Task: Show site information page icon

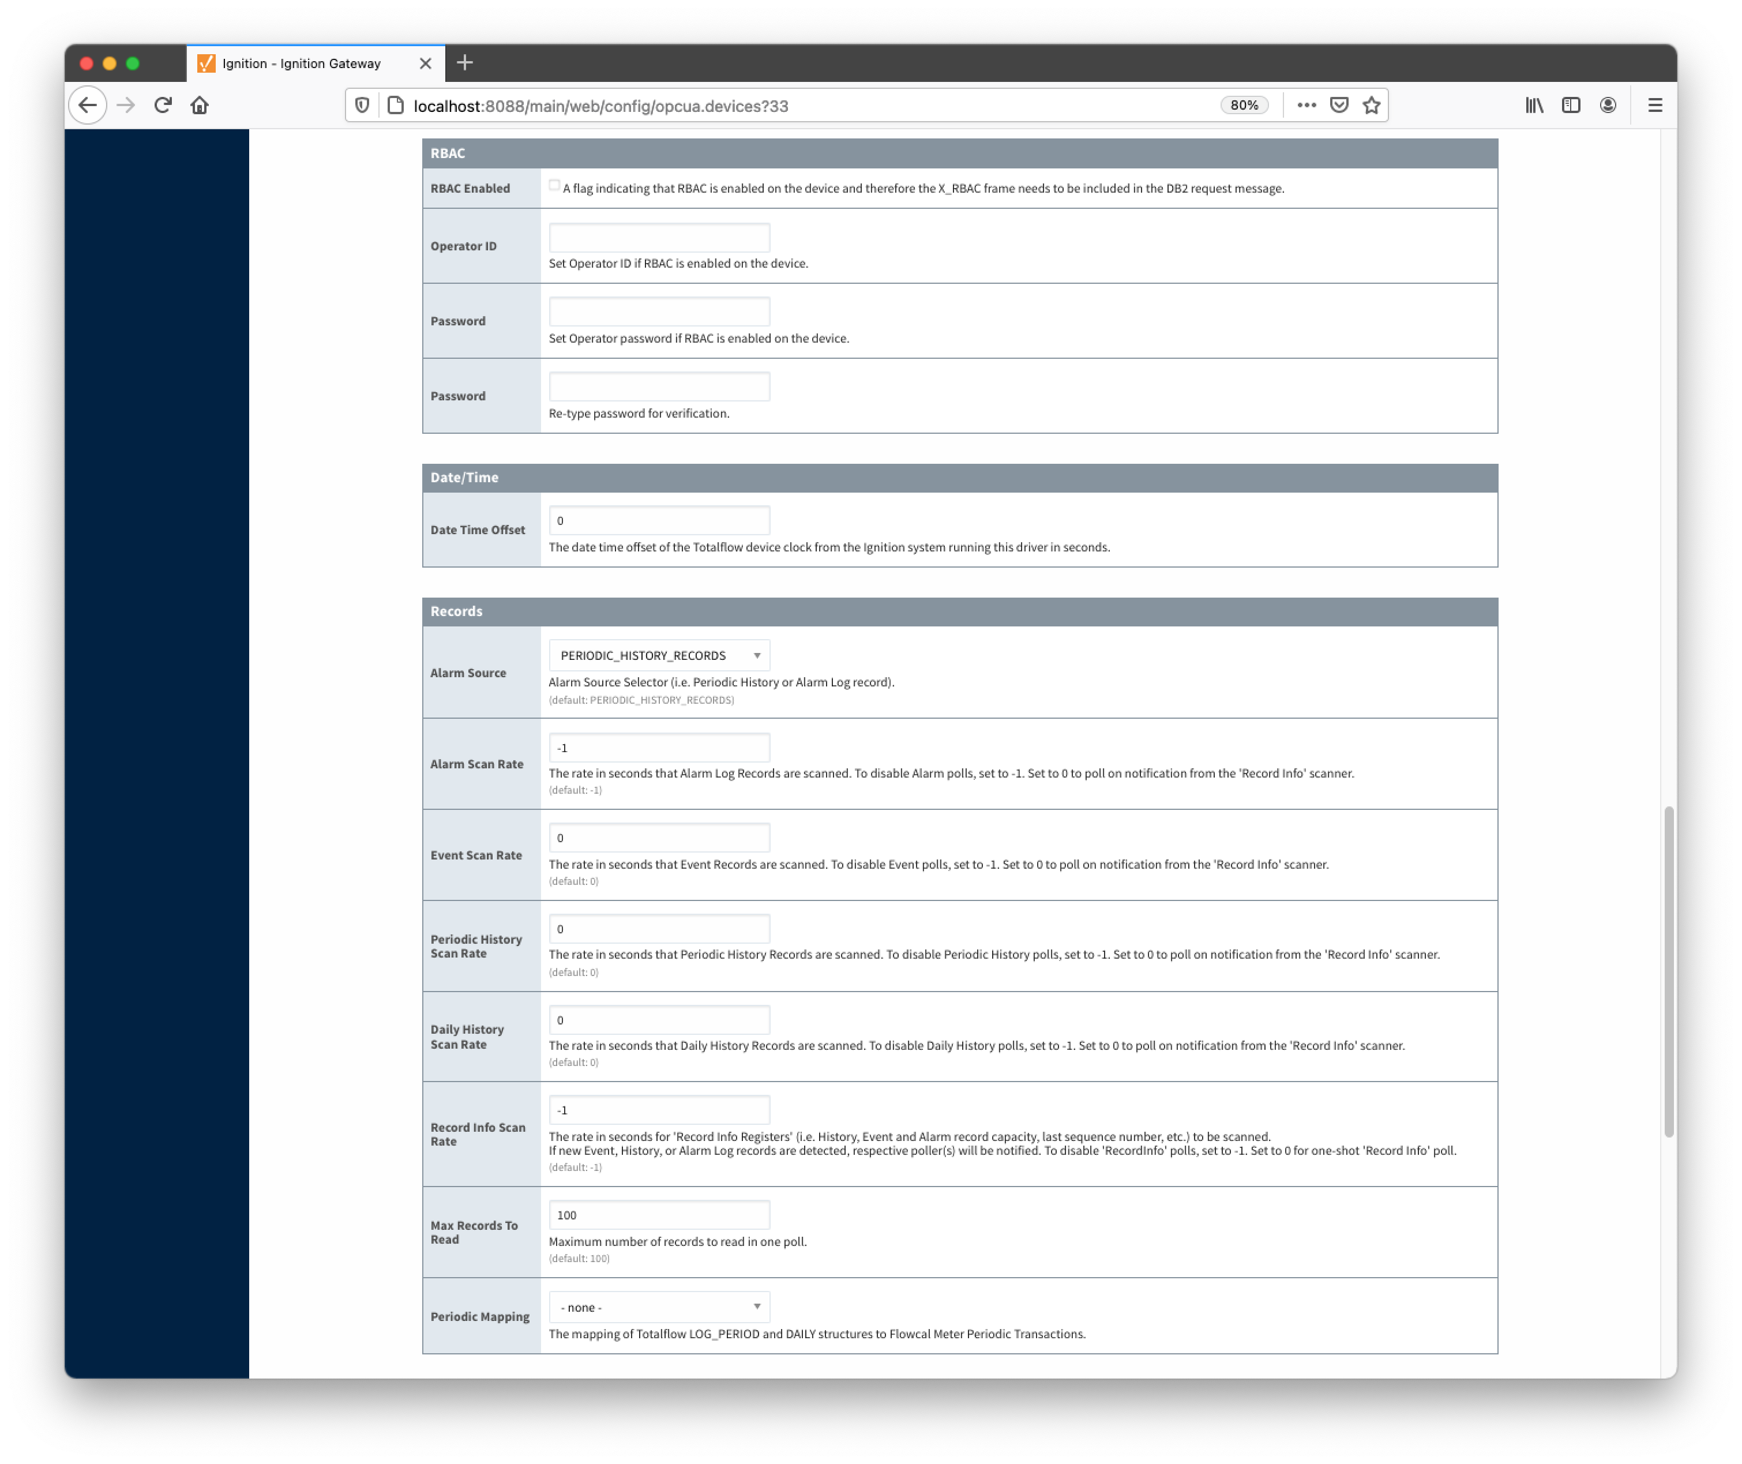Action: point(396,106)
